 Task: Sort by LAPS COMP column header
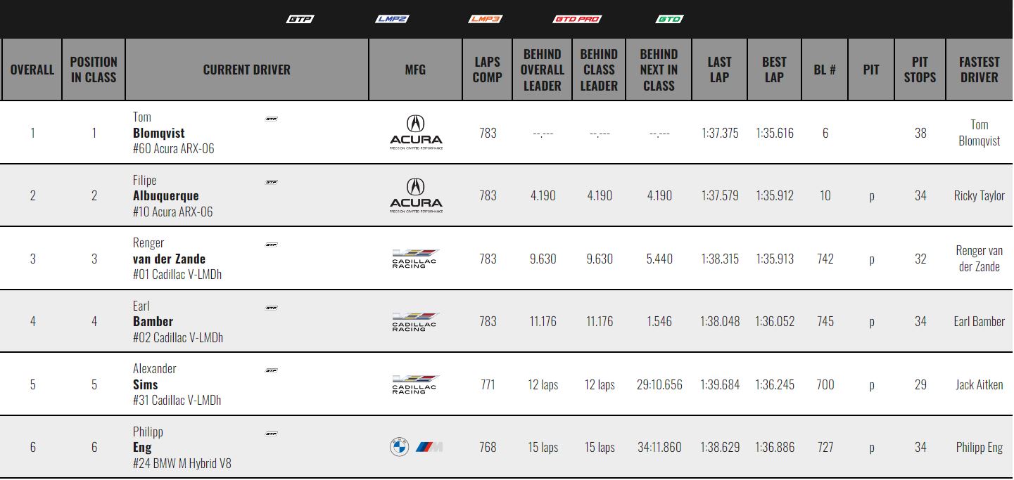point(488,70)
